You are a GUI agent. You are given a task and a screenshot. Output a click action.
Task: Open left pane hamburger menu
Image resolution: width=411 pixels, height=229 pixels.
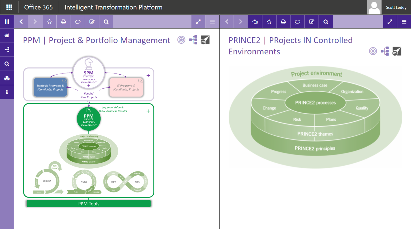[212, 22]
